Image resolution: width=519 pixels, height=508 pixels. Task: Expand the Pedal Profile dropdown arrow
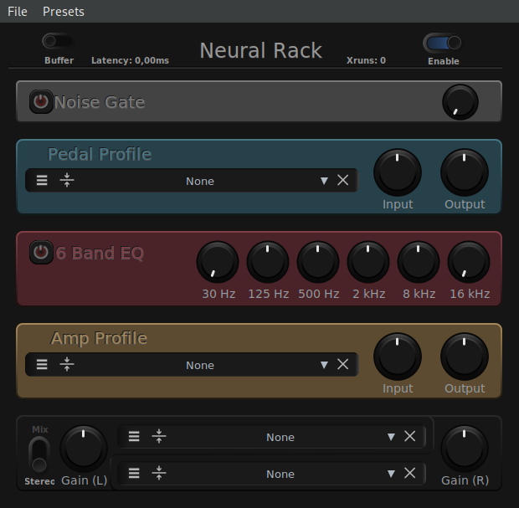(324, 181)
